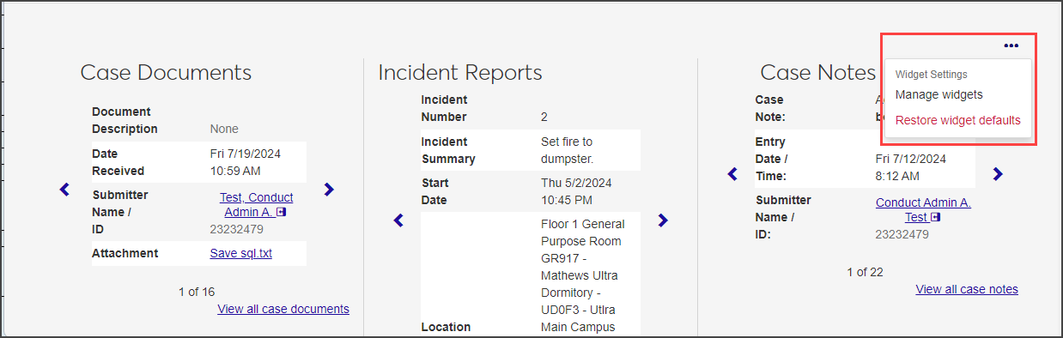Open Test, Conduct Admin A. submitter link
The image size is (1063, 338).
point(256,204)
